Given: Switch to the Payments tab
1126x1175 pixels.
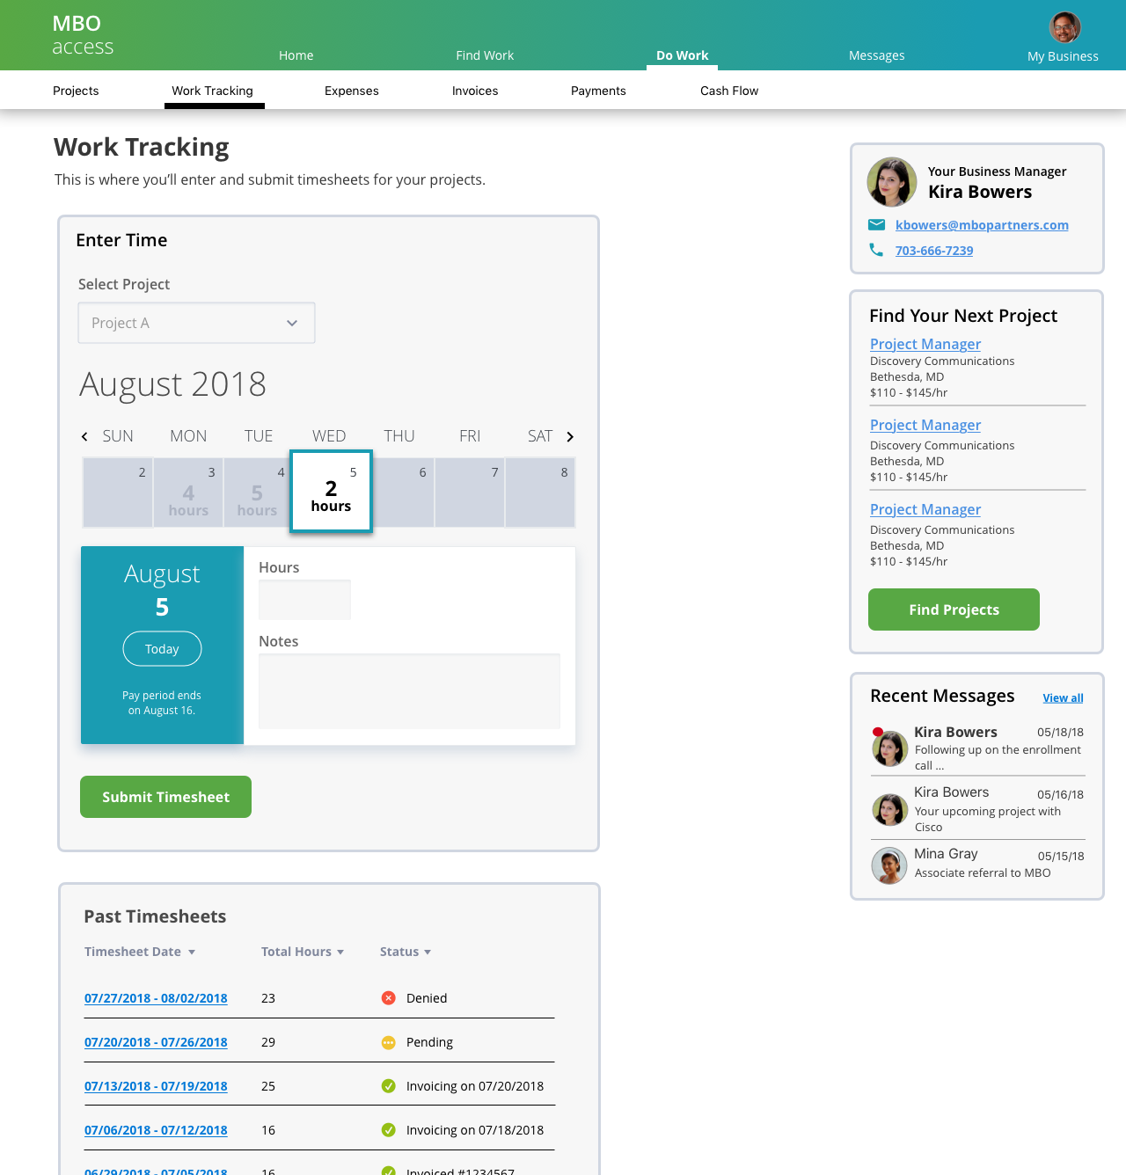Looking at the screenshot, I should point(598,91).
